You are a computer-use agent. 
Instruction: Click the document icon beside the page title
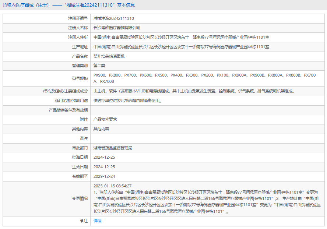4,5
